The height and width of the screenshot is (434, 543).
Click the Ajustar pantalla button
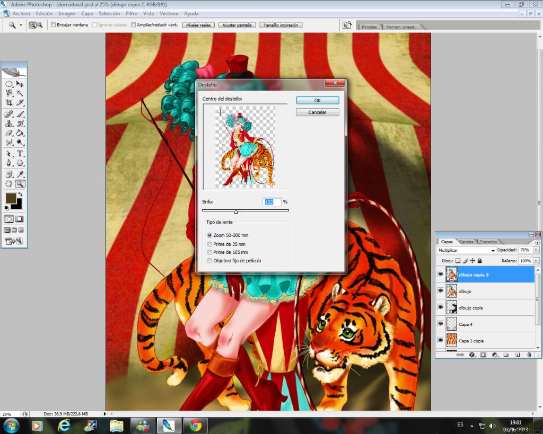coord(237,25)
